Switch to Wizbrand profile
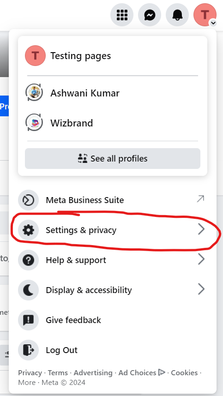 pos(113,123)
